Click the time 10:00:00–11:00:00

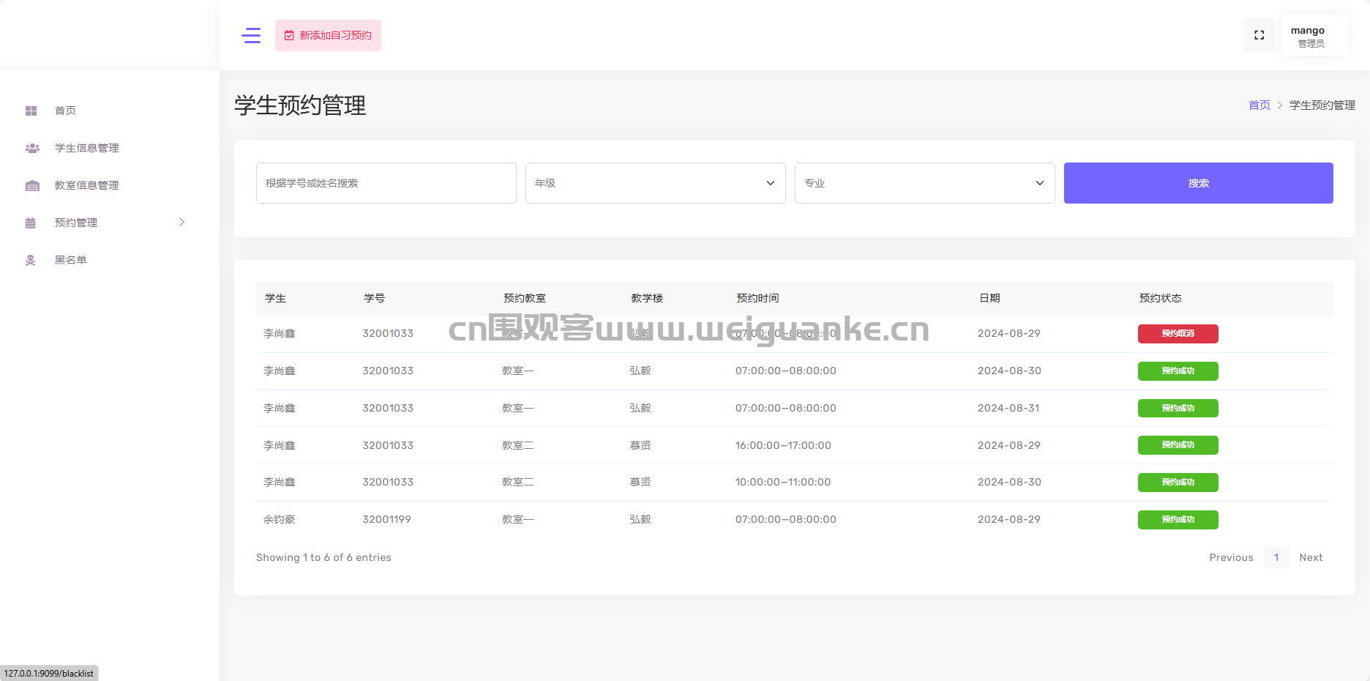coord(783,482)
